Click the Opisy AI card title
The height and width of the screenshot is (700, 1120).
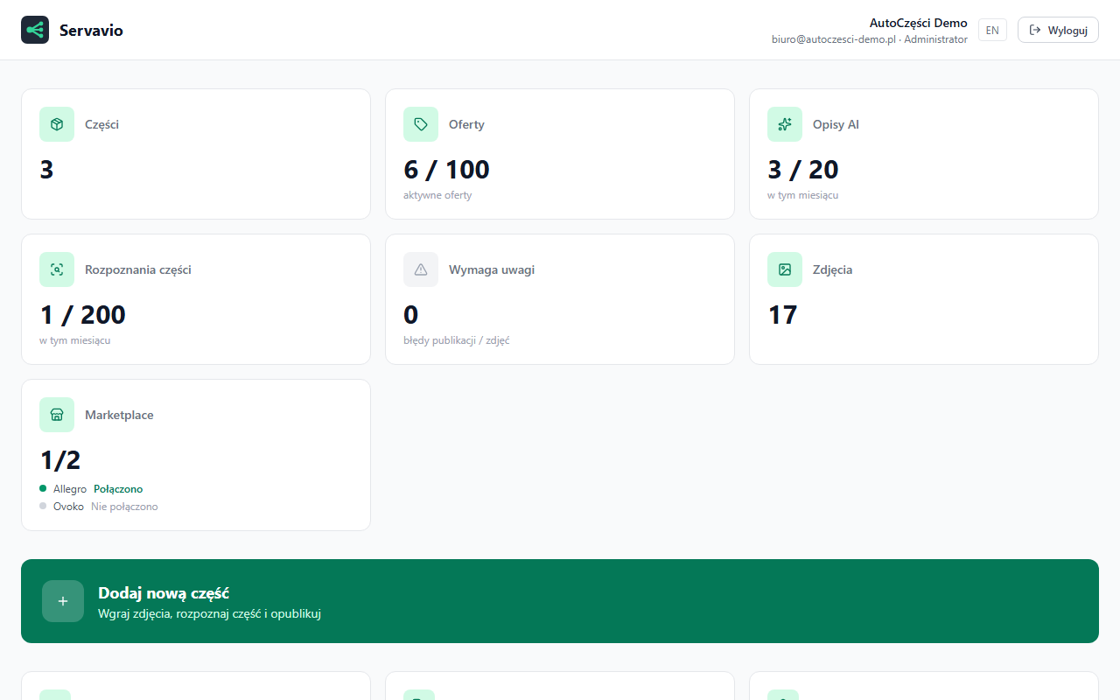[836, 124]
